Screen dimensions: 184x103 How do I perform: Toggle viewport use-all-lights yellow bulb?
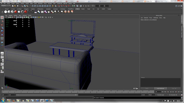tap(39, 17)
